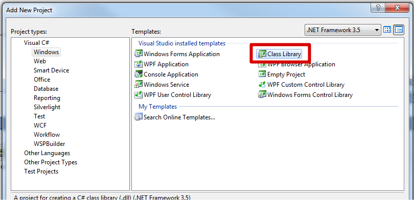Select the Office project type
414x200 pixels.
42,80
